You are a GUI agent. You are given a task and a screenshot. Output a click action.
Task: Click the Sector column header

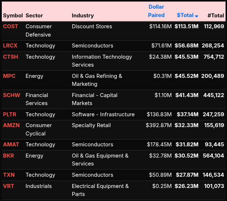[34, 16]
